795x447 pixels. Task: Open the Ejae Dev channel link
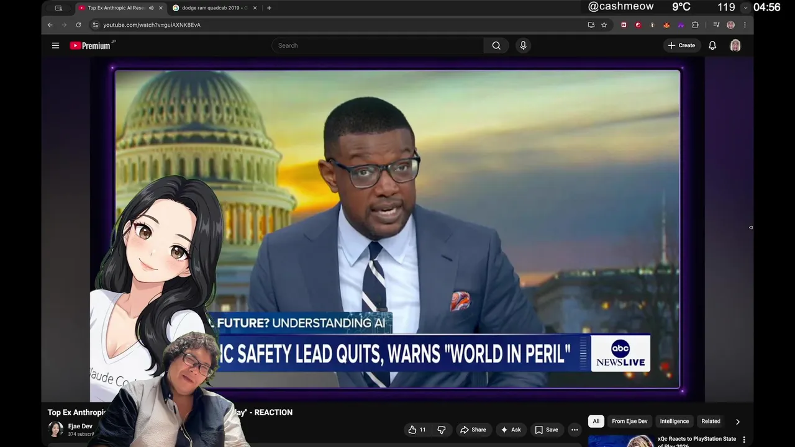(x=80, y=427)
